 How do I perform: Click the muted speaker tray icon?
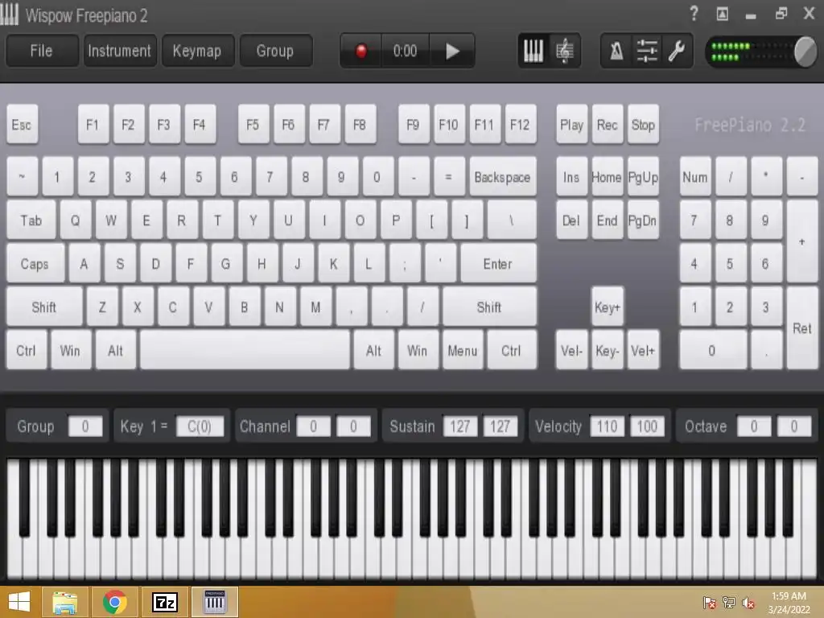[x=748, y=603]
